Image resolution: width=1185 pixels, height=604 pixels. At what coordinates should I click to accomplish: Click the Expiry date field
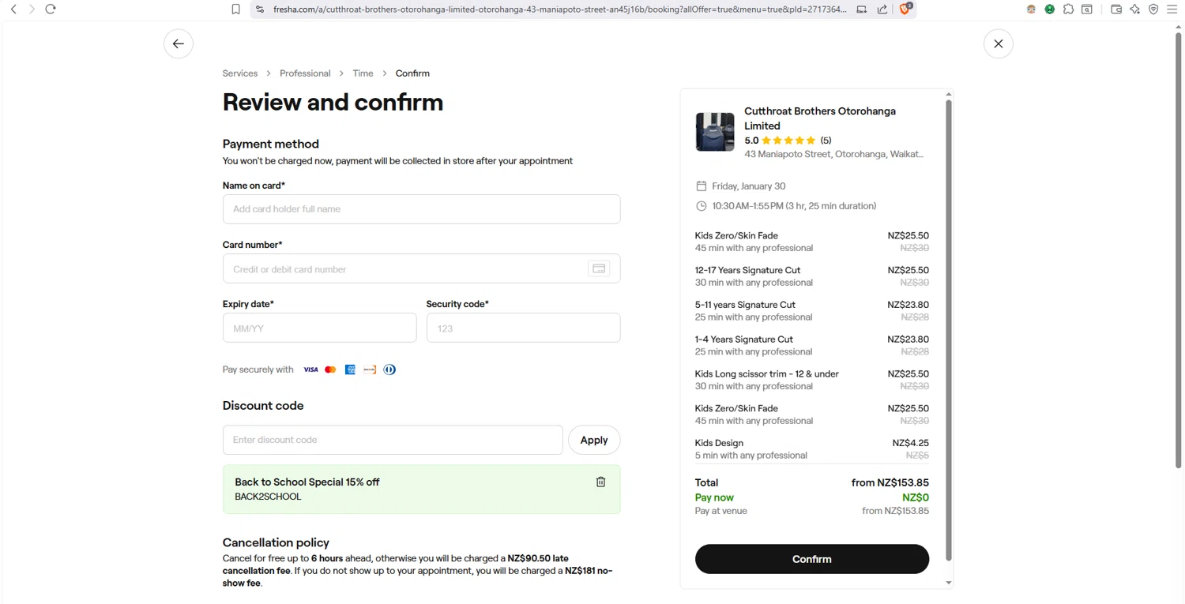319,328
